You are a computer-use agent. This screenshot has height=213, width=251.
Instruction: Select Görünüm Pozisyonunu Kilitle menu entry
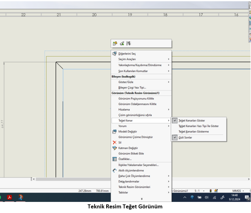pos(136,99)
